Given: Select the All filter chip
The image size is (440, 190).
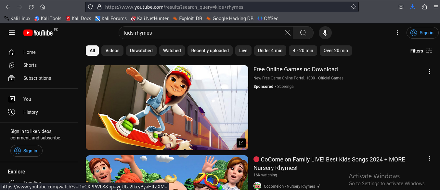Looking at the screenshot, I should [92, 51].
